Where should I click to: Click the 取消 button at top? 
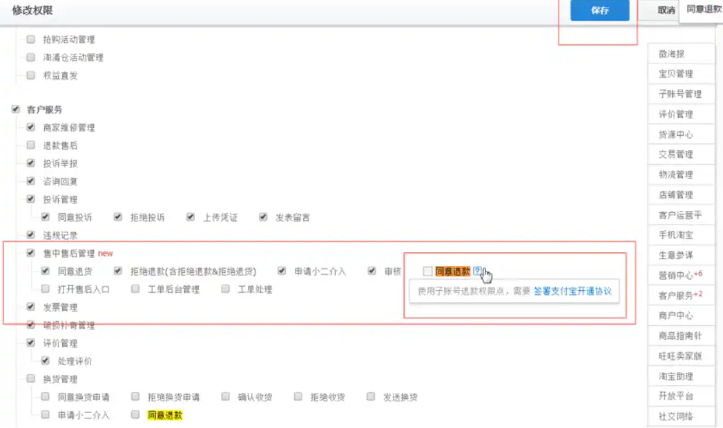click(x=666, y=10)
